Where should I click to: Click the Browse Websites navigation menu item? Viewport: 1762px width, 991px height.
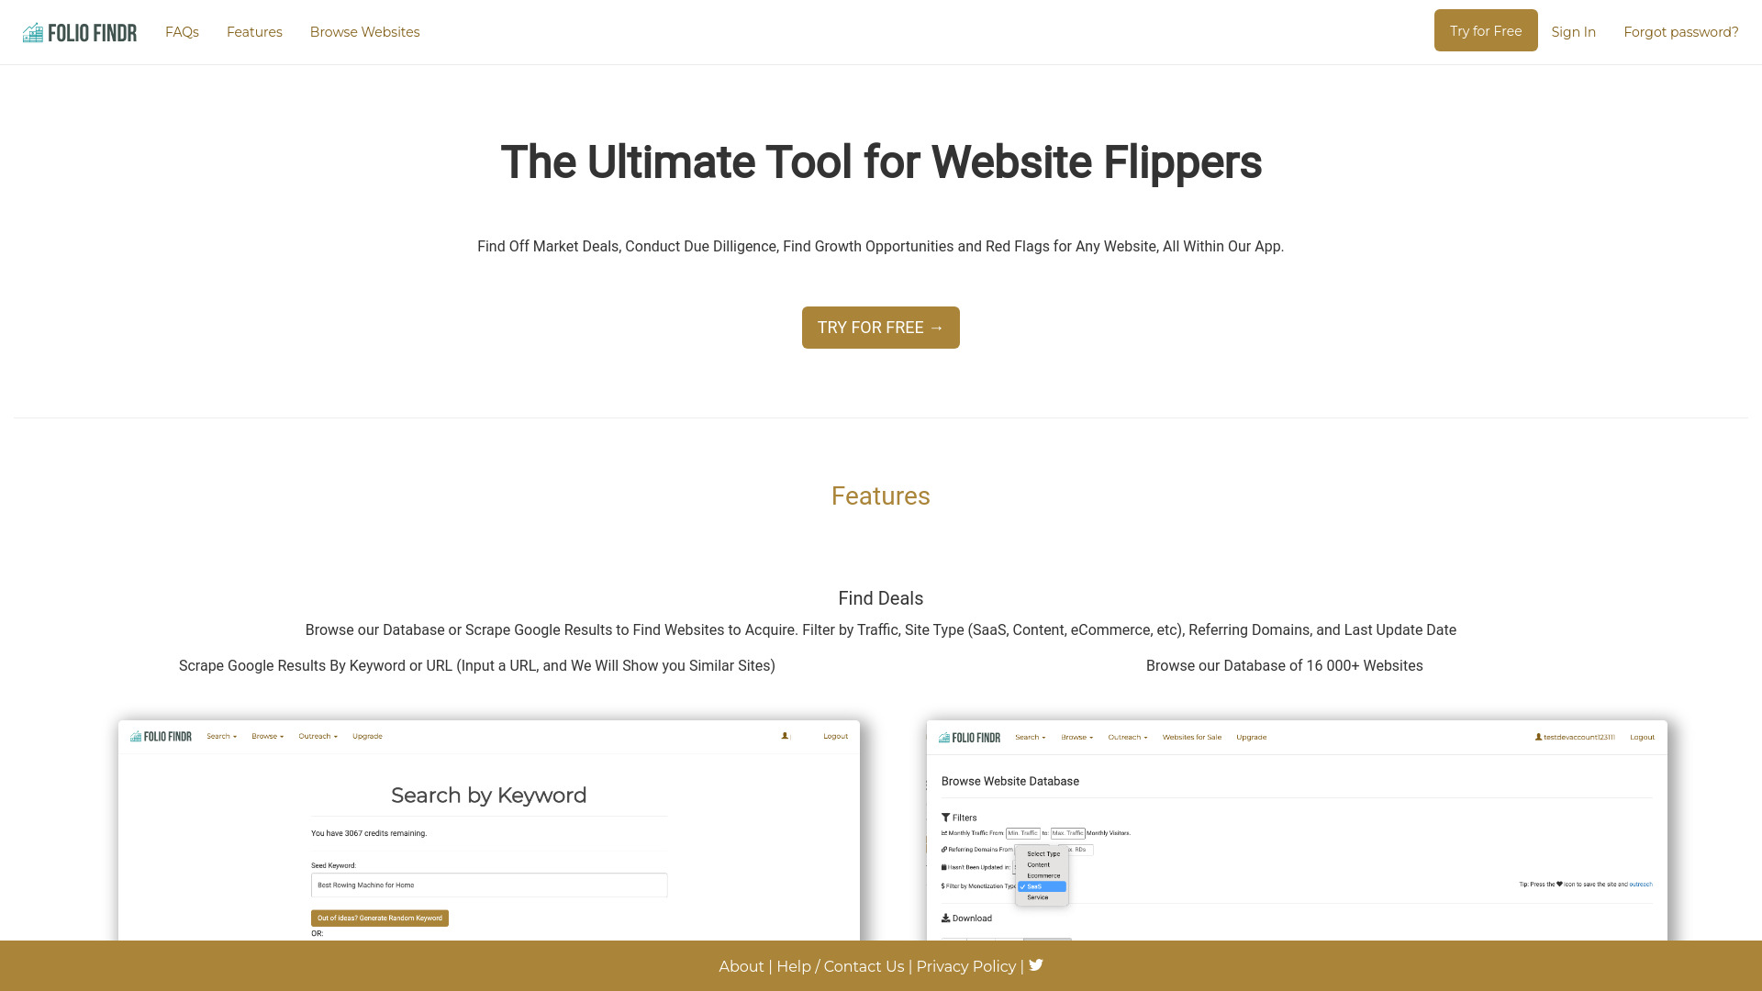coord(363,33)
